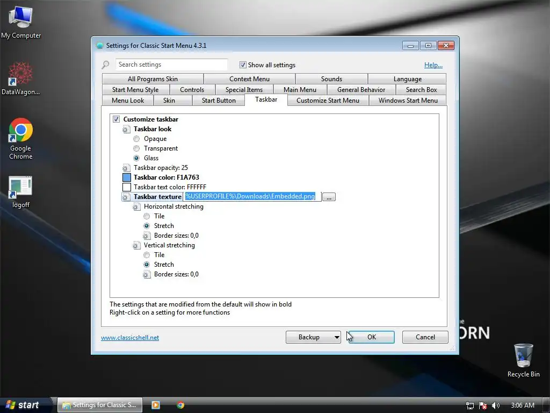Viewport: 550px width, 413px height.
Task: Click gear icon of Horizontal Border sizes
Action: tap(147, 236)
